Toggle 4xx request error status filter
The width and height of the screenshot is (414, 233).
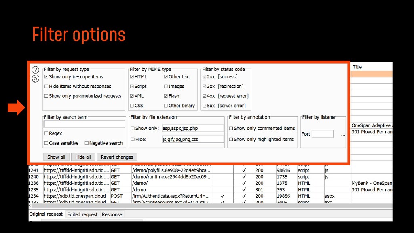coord(204,96)
